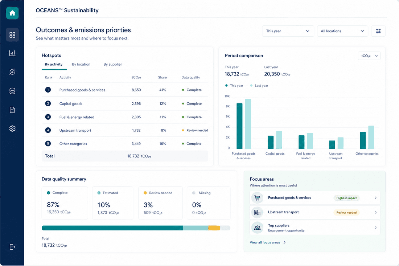Screen dimensions: 399x266
Task: Click light blue Estimated segment of quality bar
Action: click(x=196, y=228)
